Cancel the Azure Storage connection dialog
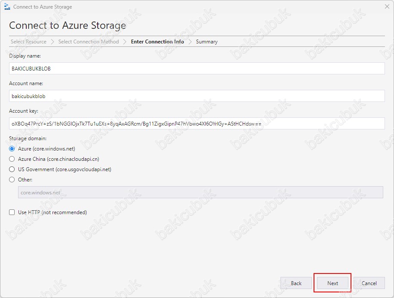394x298 pixels. pyautogui.click(x=369, y=283)
